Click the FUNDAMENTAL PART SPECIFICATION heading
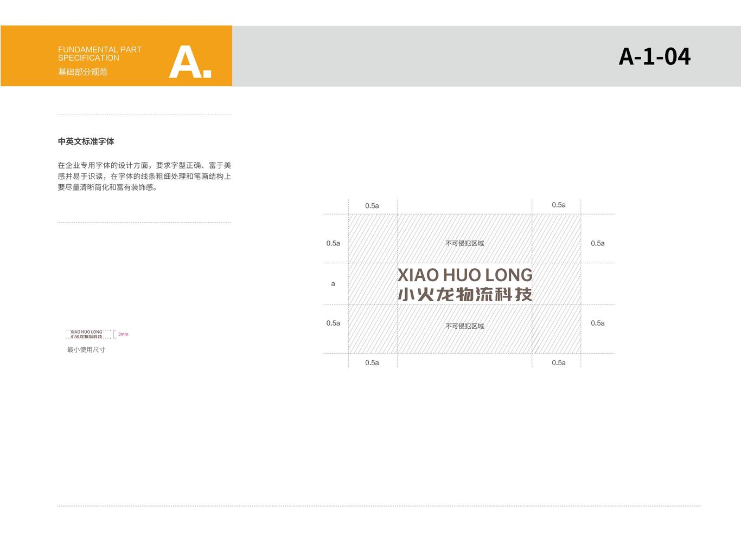This screenshot has width=741, height=545. [x=100, y=54]
